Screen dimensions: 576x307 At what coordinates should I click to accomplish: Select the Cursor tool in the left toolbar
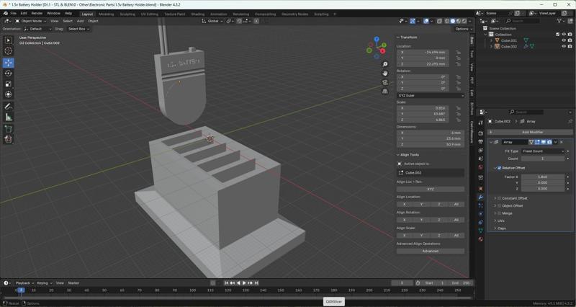tap(9, 51)
